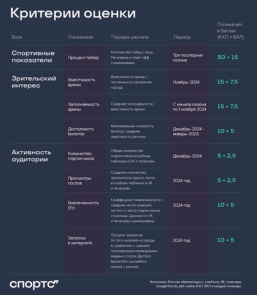Screen dimensions: 257x295
Task: Select the "Спортивные показатели" block label
Action: [33, 57]
